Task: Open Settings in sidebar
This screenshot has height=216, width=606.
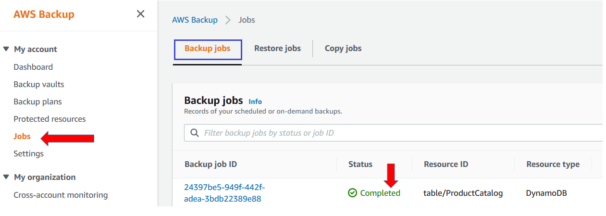Action: 28,153
